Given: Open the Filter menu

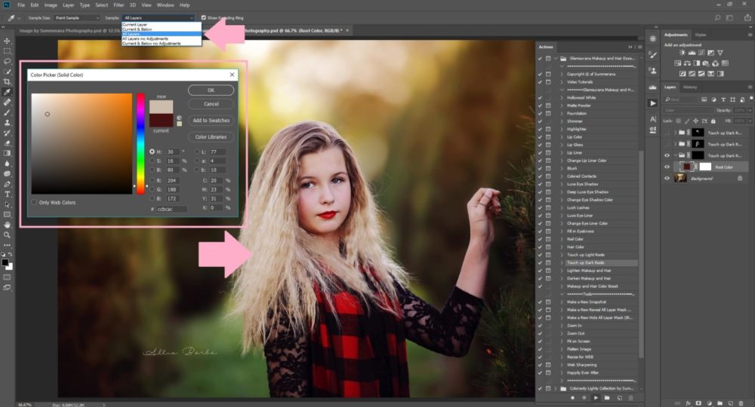Looking at the screenshot, I should [x=119, y=5].
